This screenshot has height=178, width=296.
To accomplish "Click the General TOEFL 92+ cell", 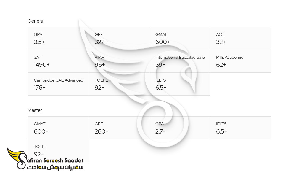I will tap(119, 84).
